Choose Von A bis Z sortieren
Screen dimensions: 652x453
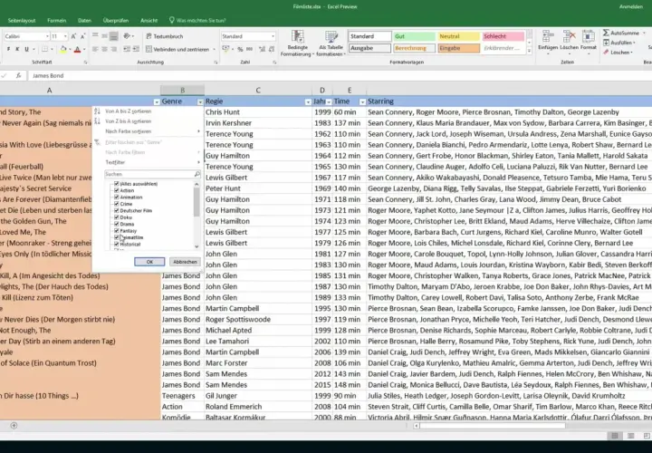tap(128, 111)
